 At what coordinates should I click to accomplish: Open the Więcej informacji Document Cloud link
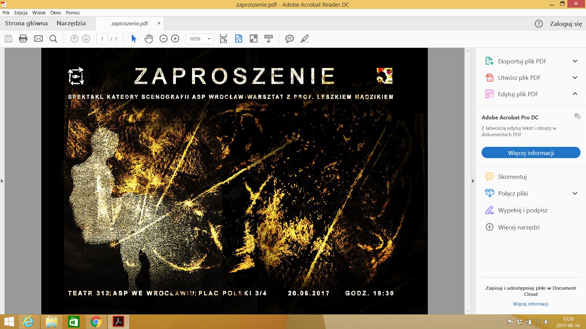click(530, 304)
